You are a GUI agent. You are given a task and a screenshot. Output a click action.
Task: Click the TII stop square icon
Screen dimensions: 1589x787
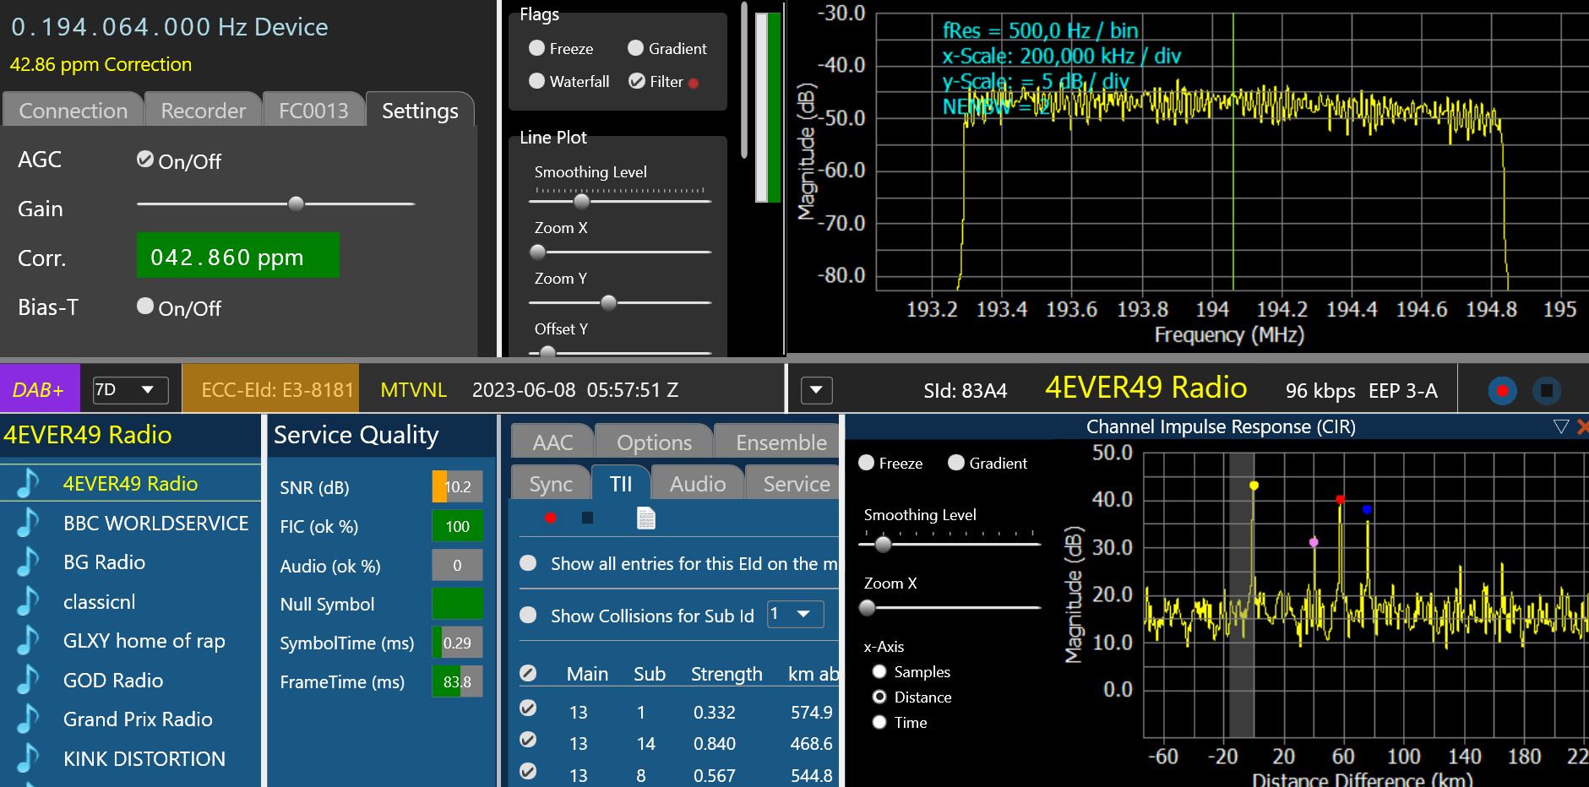coord(588,518)
